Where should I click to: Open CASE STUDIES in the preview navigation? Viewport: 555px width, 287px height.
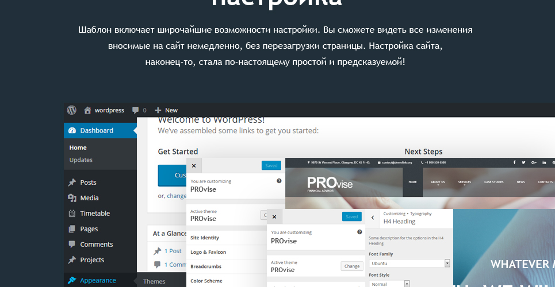494,182
